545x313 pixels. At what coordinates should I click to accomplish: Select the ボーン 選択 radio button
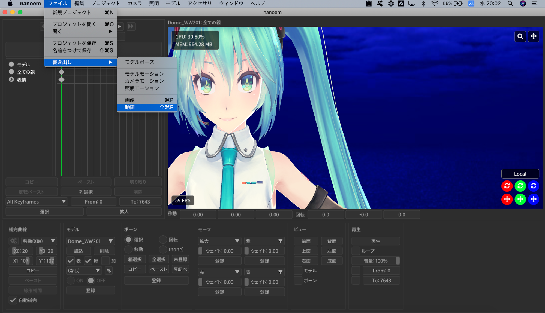click(128, 240)
